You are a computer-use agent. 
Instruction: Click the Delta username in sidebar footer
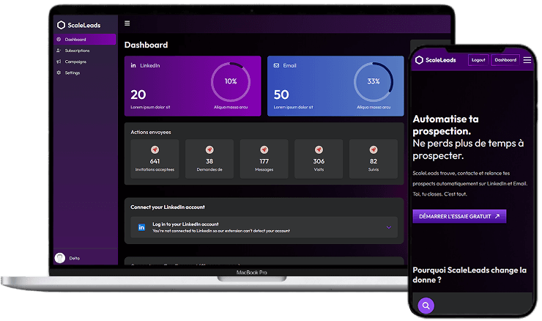(74, 258)
